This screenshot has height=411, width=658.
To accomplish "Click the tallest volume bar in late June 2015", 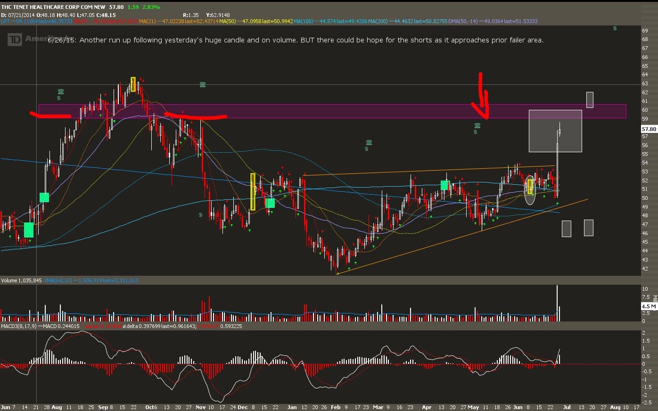I will click(557, 303).
